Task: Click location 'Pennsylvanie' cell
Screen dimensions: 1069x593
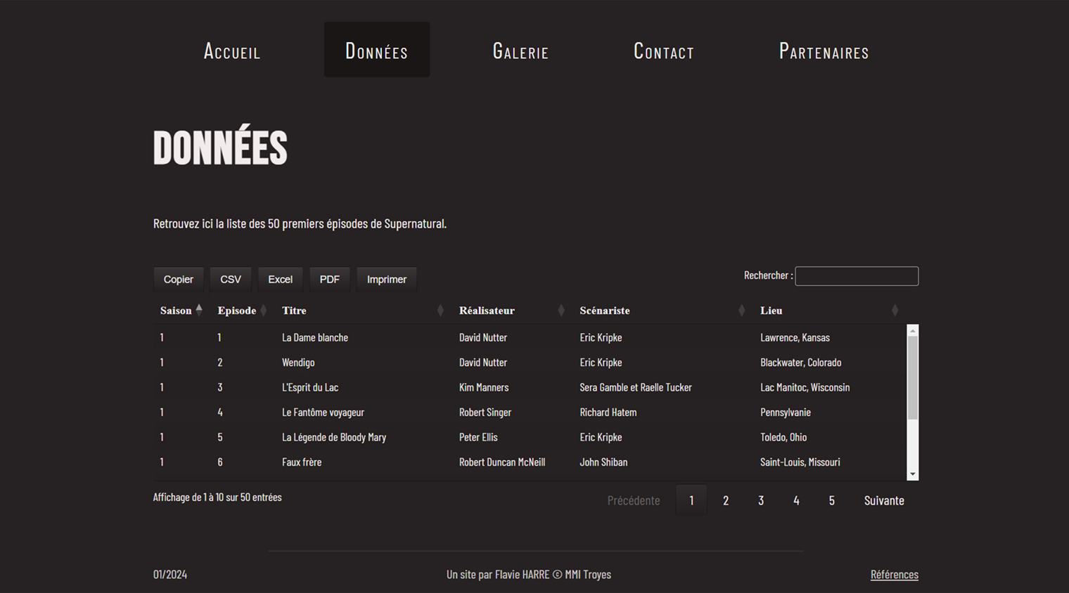Action: pyautogui.click(x=786, y=412)
